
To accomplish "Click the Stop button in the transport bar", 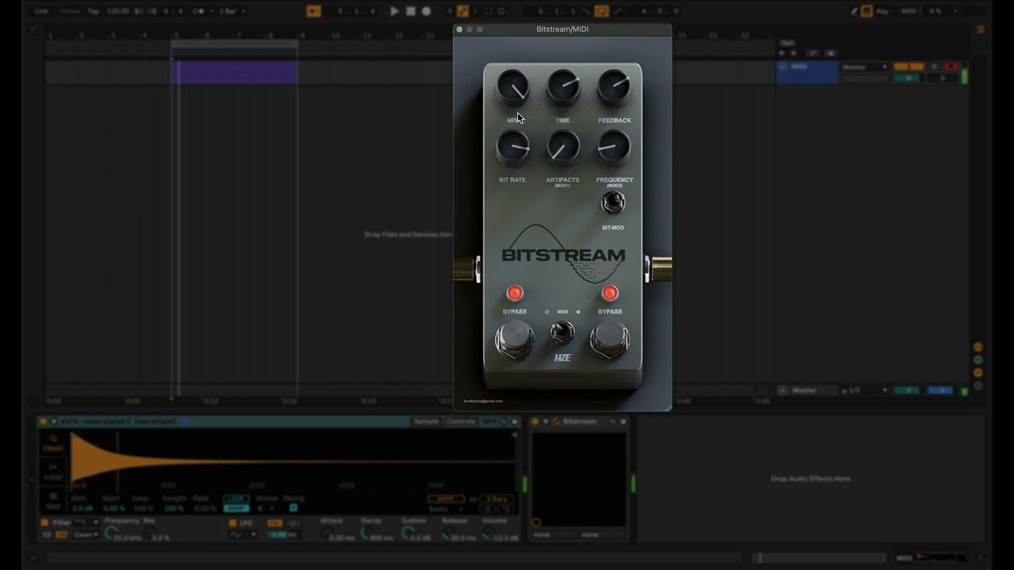I will click(x=410, y=11).
